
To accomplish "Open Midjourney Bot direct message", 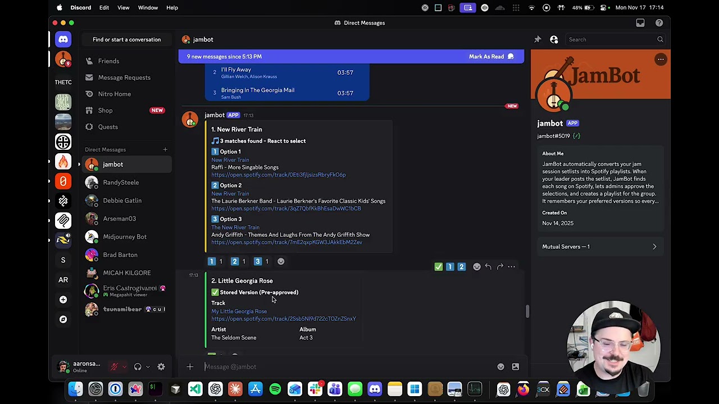I will tap(126, 237).
